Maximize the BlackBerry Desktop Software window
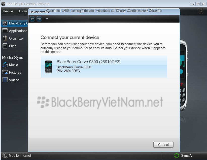Viewport: 207px width, 160px height. (x=198, y=4)
